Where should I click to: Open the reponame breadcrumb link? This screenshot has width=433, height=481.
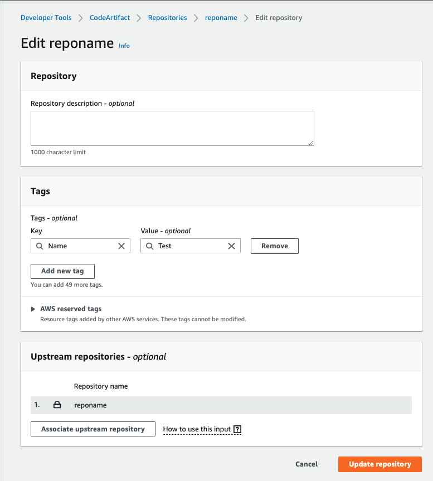coord(221,17)
